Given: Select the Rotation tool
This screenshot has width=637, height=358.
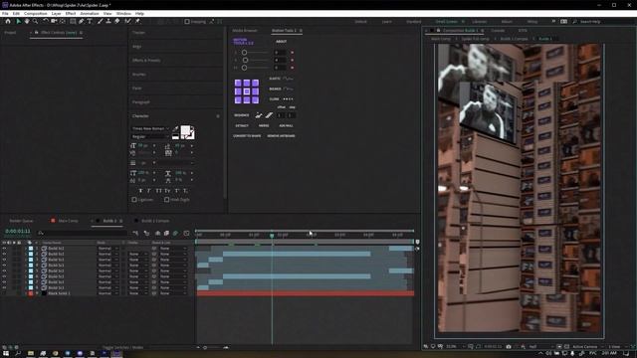Looking at the screenshot, I should click(x=46, y=21).
